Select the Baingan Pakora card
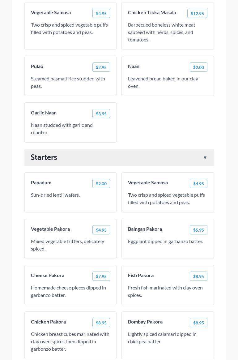 click(x=167, y=241)
